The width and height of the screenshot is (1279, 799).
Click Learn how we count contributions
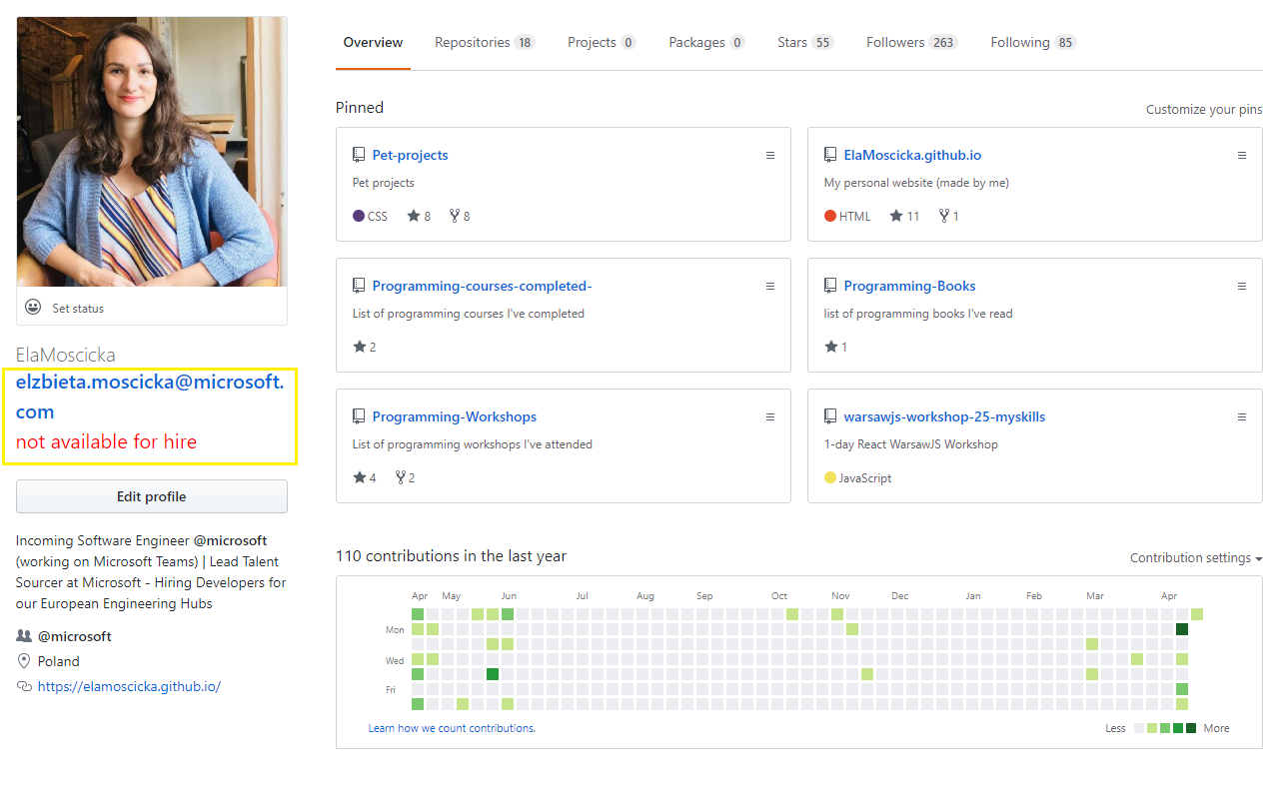(x=452, y=728)
